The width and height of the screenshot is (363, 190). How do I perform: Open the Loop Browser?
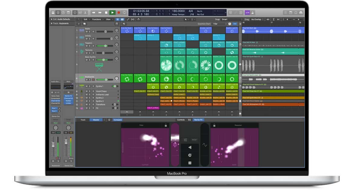pos(296,13)
